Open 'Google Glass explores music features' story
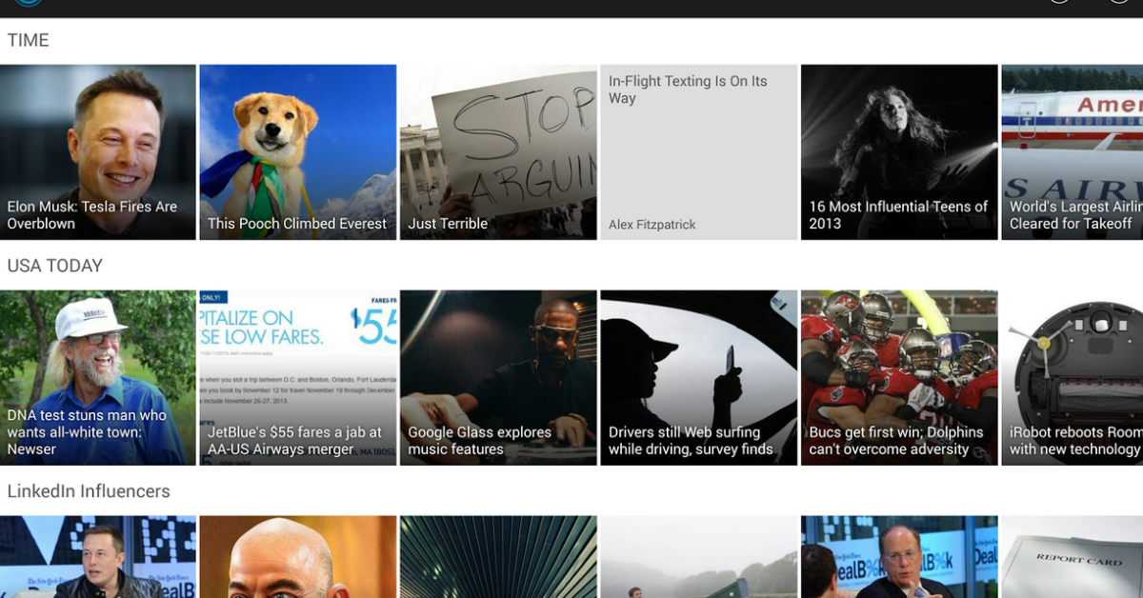 pyautogui.click(x=498, y=378)
